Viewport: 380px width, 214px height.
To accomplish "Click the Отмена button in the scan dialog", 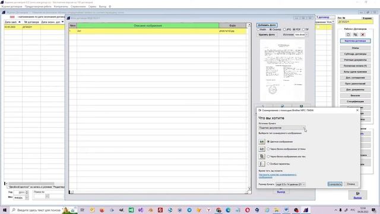I will click(x=351, y=184).
